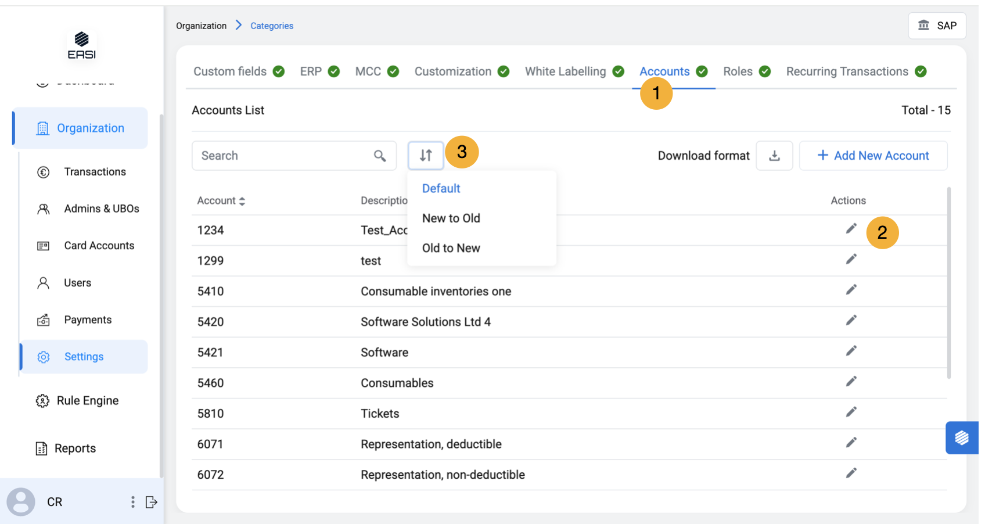Screen dimensions: 985x524
Task: Open the SAP bank button
Action: [937, 26]
